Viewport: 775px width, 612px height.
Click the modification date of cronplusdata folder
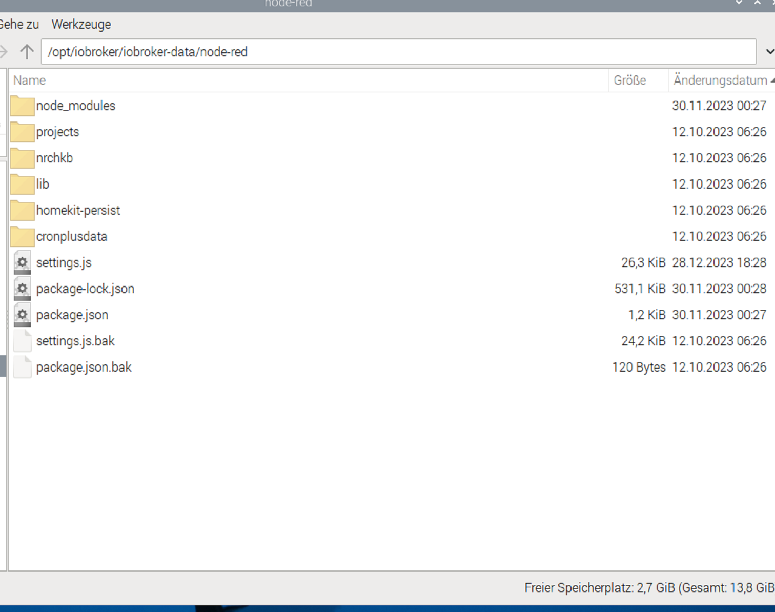click(x=719, y=236)
